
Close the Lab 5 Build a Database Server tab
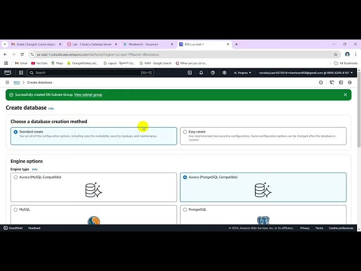[116, 44]
